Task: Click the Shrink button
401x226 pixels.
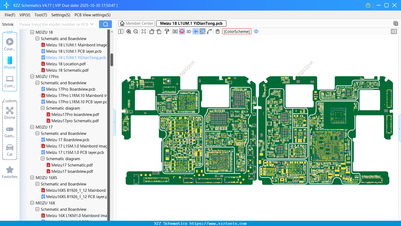Action: point(8,24)
